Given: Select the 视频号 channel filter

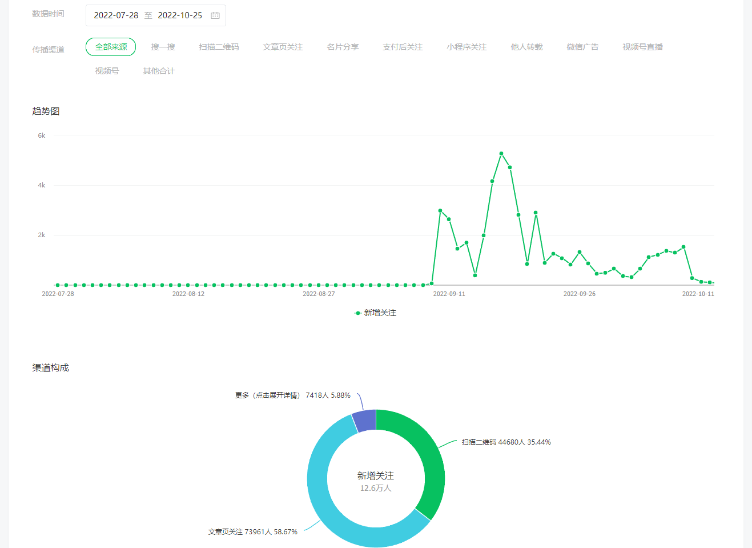Looking at the screenshot, I should pyautogui.click(x=107, y=71).
